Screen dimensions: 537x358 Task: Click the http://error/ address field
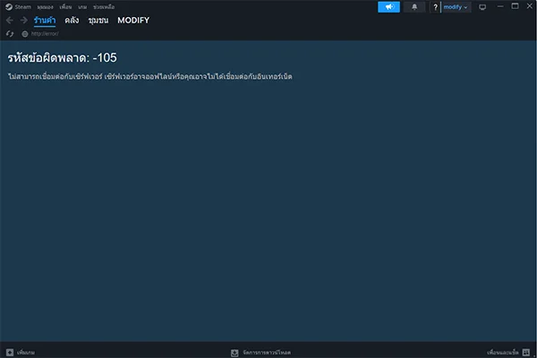point(45,33)
